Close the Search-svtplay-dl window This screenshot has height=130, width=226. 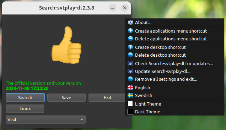125,8
